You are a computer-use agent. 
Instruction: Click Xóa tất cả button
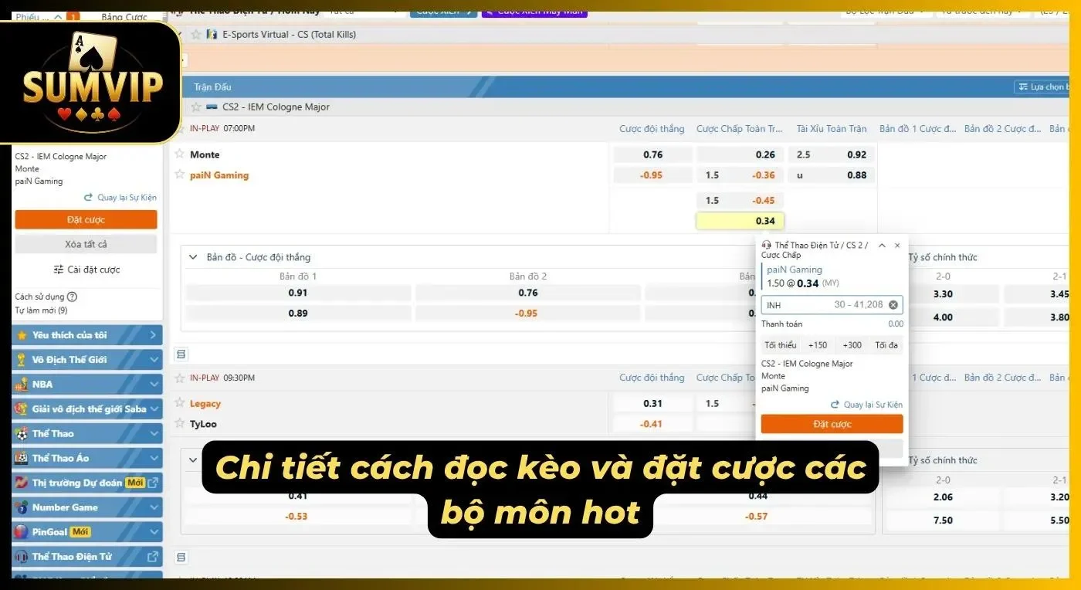point(86,244)
